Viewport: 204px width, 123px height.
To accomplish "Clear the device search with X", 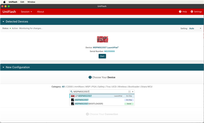I will coord(133,92).
